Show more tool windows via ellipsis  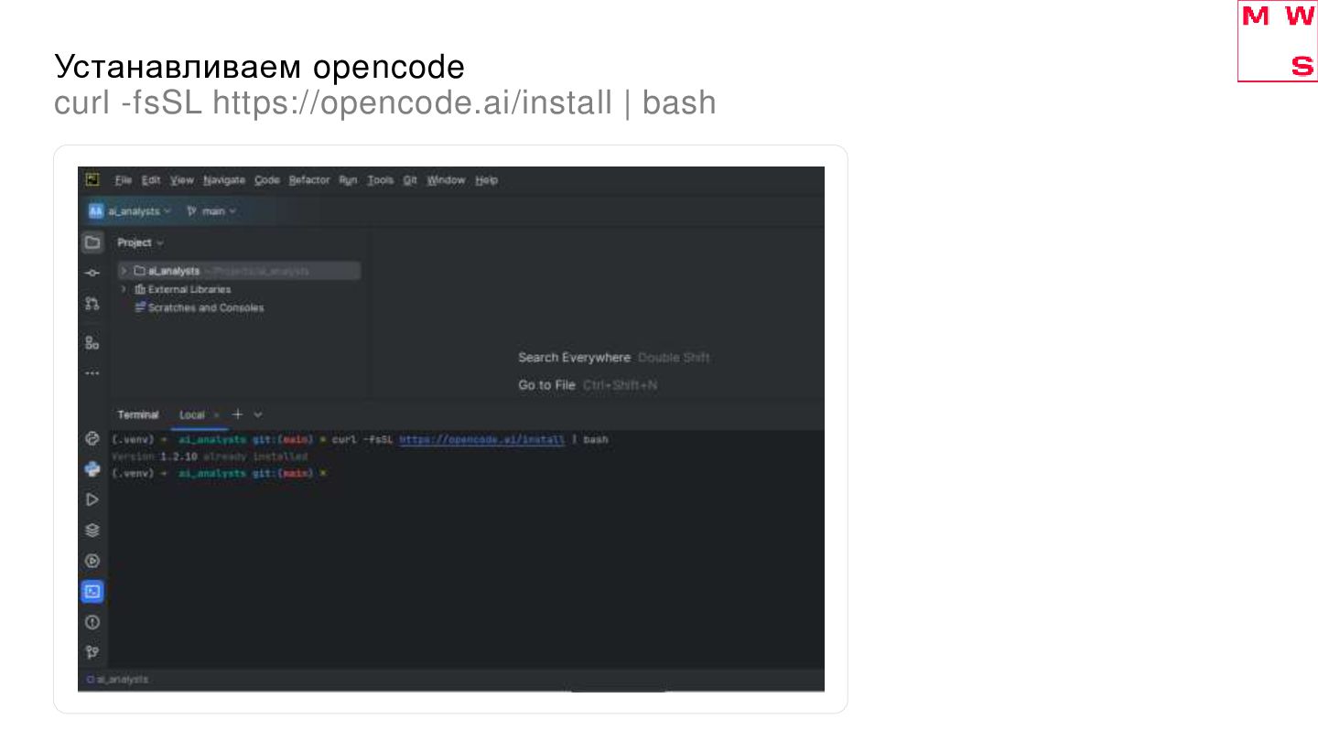(92, 373)
